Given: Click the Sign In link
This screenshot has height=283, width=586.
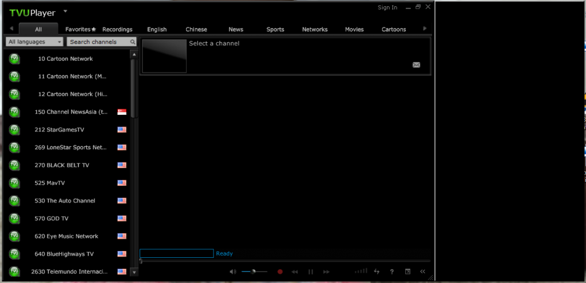Looking at the screenshot, I should click(x=387, y=7).
